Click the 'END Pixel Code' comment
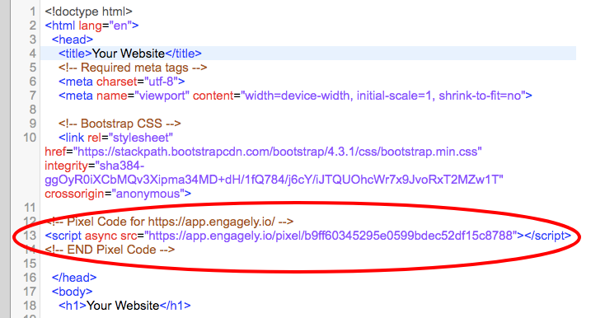This screenshot has height=318, width=605. pyautogui.click(x=110, y=250)
